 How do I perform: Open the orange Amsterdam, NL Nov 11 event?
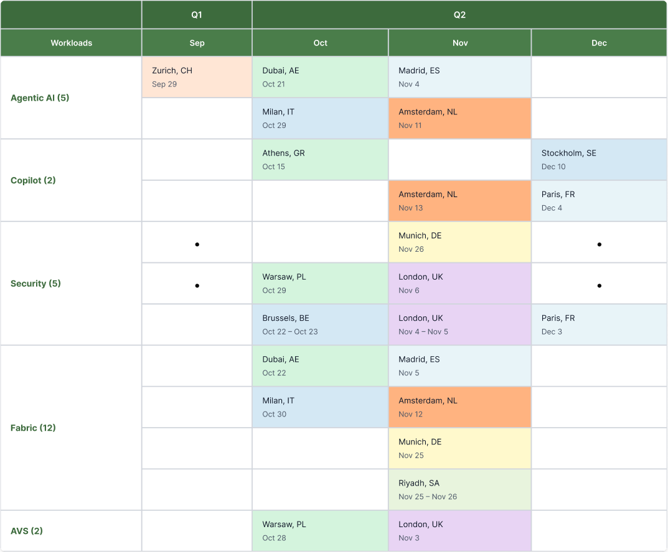click(459, 118)
